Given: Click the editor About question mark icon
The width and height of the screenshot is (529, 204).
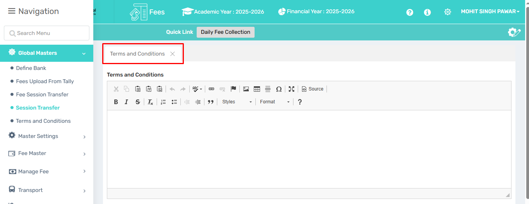Looking at the screenshot, I should [x=300, y=102].
